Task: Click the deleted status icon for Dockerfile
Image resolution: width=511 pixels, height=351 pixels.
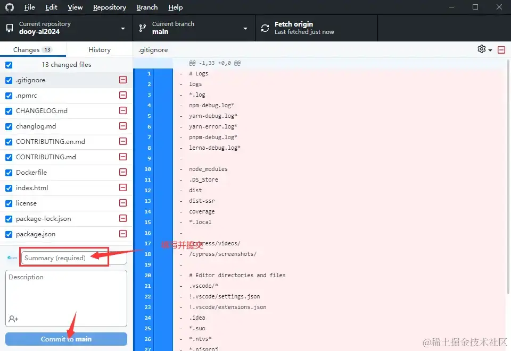Action: coord(123,172)
